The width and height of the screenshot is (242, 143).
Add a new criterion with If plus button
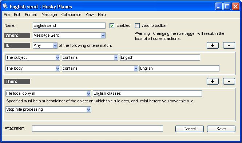pos(213,45)
